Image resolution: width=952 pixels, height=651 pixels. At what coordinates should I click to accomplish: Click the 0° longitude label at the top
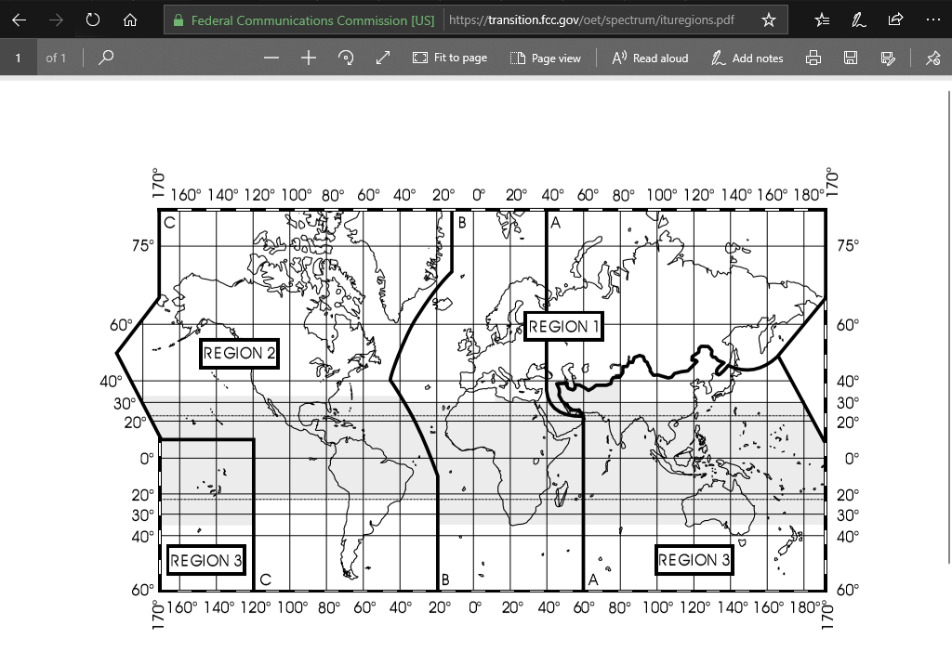[479, 195]
